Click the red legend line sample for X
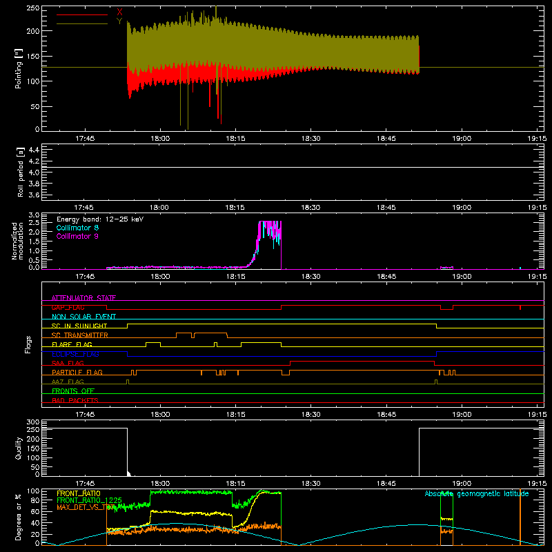Screen dimensions: 552x552 tap(82, 14)
